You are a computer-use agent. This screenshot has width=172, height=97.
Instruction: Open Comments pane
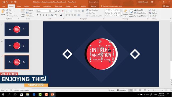[x=121, y=90]
